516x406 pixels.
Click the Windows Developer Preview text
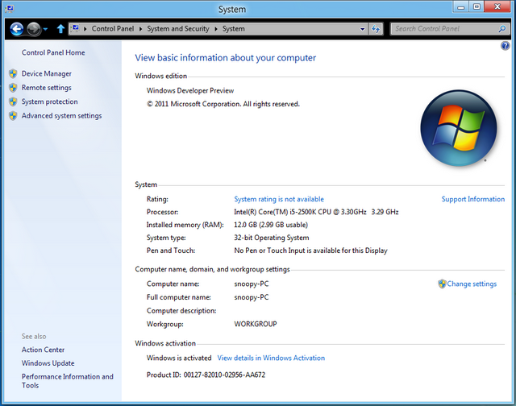pyautogui.click(x=190, y=91)
